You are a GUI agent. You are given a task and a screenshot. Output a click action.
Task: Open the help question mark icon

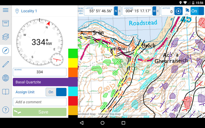(x=5, y=110)
